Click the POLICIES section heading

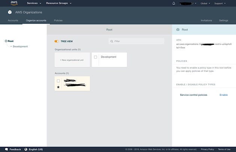(x=182, y=61)
